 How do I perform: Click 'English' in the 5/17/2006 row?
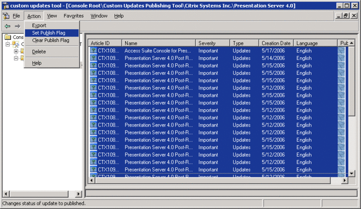[304, 51]
